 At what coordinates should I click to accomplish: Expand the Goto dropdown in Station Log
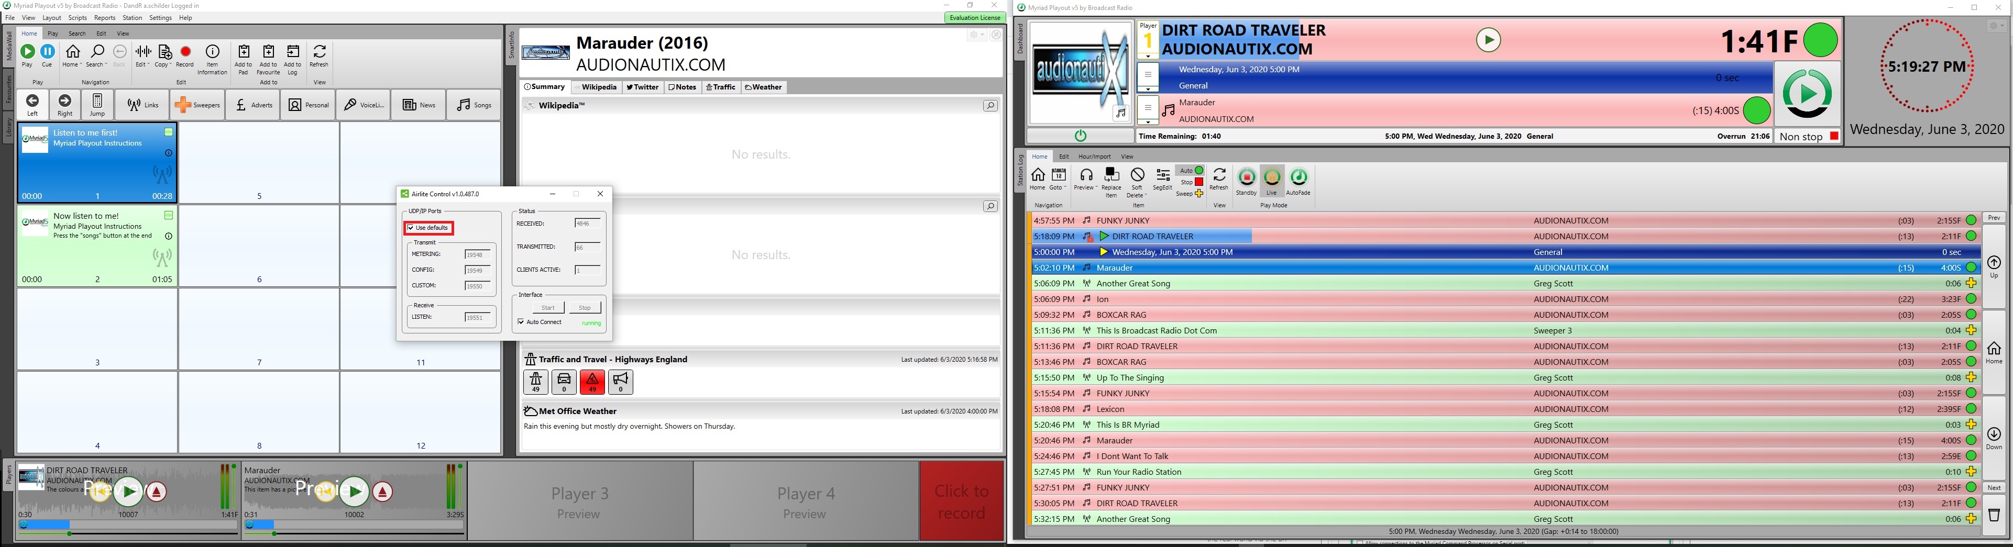[x=1059, y=187]
